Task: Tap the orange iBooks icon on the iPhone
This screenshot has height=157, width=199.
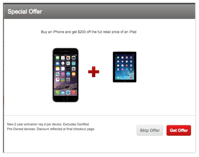Action: (x=74, y=74)
